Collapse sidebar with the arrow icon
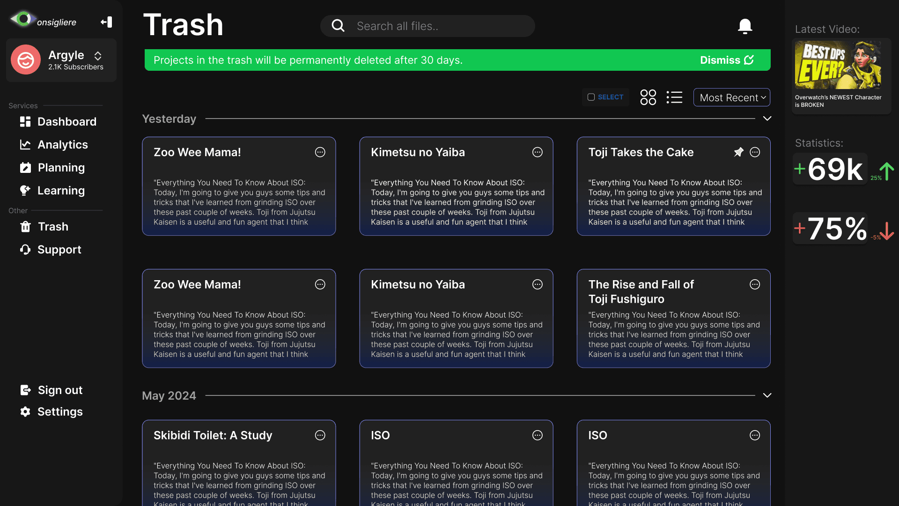 pos(106,22)
